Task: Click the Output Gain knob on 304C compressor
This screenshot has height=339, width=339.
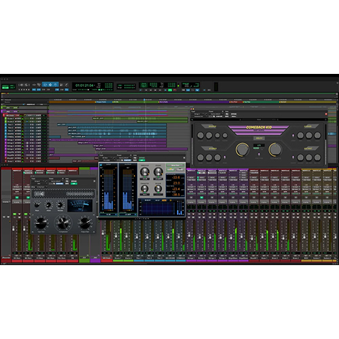Action: 85,223
